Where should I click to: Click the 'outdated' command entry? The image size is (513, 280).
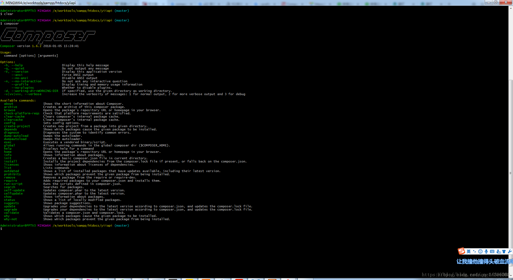11,171
